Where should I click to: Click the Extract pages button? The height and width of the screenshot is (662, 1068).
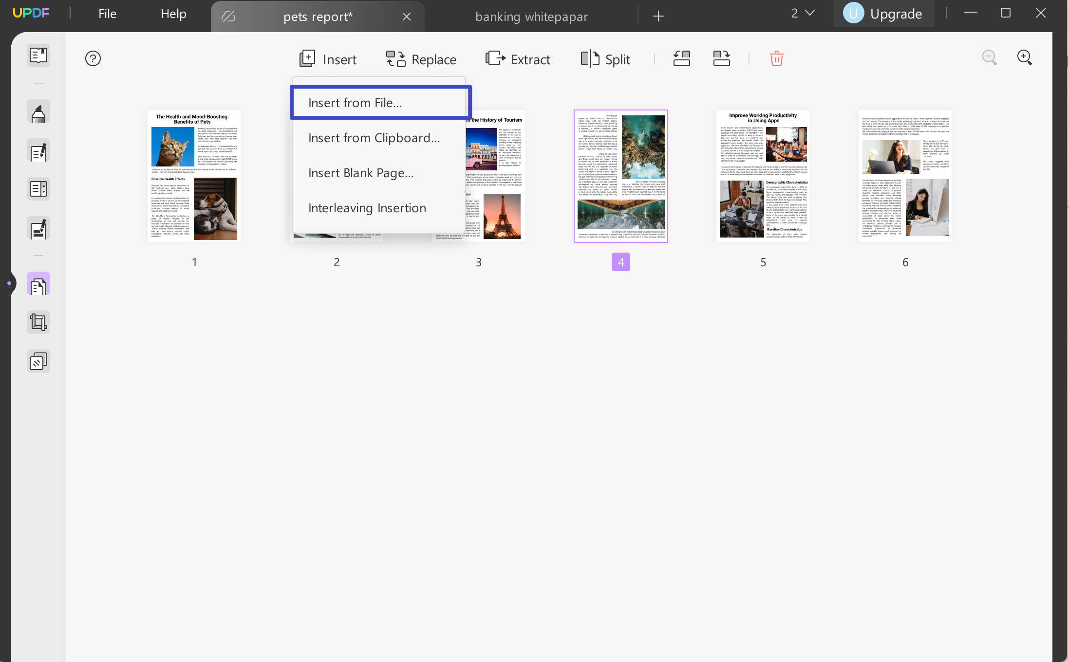click(x=518, y=59)
